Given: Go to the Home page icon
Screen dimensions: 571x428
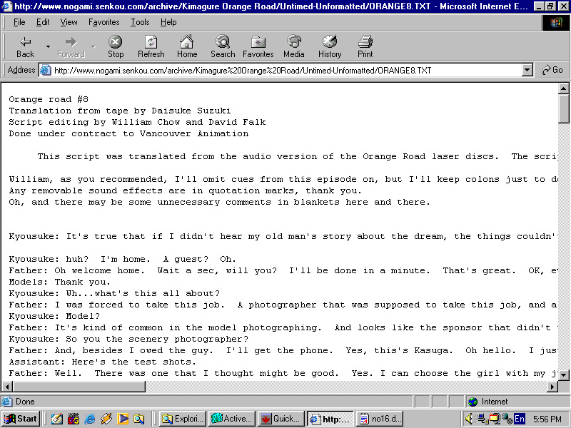Looking at the screenshot, I should [x=187, y=46].
